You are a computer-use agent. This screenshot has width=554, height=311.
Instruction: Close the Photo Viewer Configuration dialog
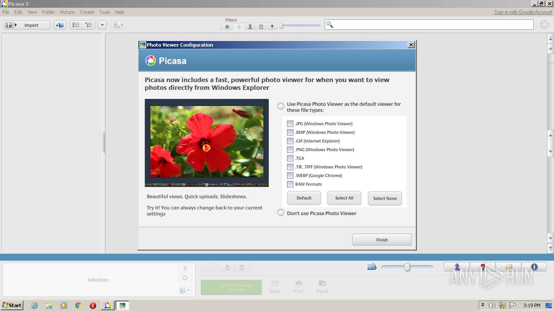point(411,45)
